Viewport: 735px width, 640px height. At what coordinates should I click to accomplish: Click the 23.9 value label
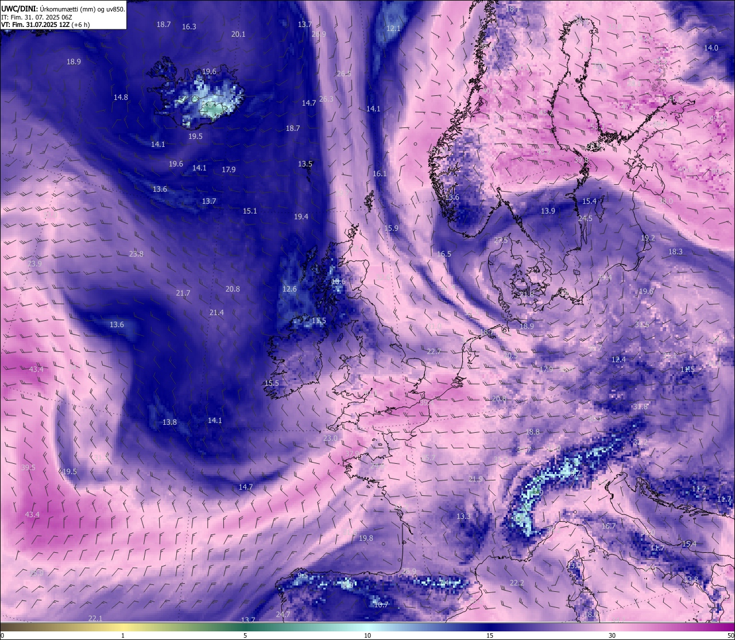34,264
